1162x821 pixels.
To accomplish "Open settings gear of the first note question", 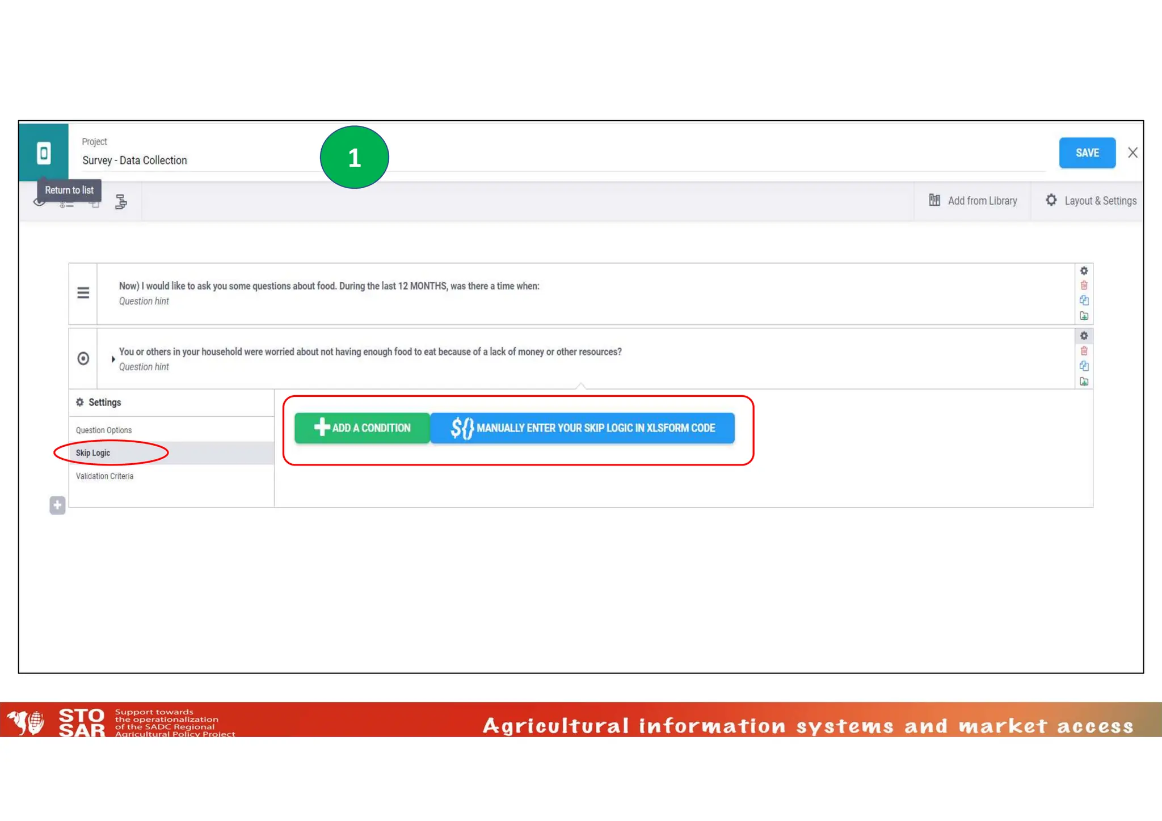I will 1084,271.
